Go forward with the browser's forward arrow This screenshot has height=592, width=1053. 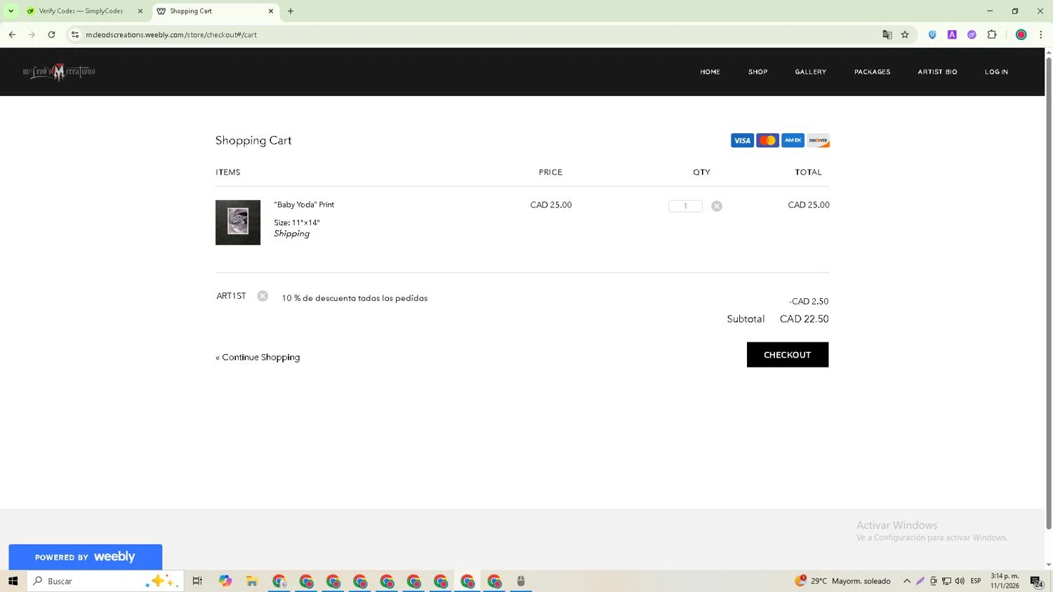coord(32,34)
